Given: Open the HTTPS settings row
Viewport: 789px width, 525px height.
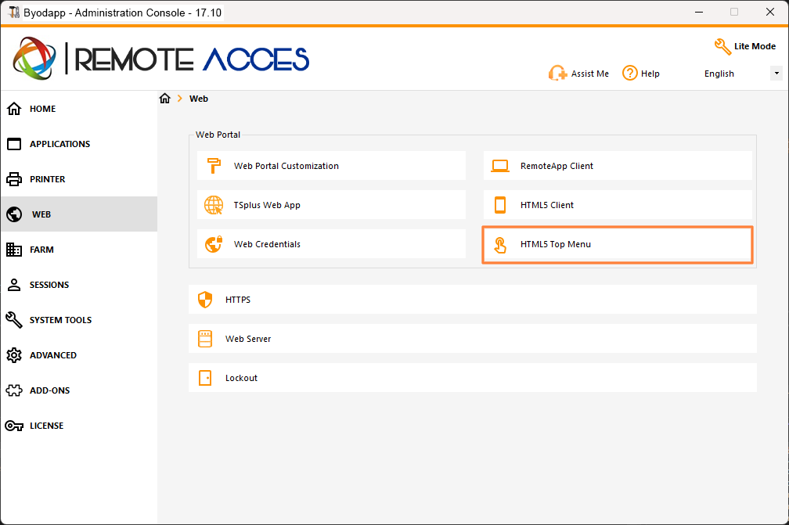Looking at the screenshot, I should point(473,300).
